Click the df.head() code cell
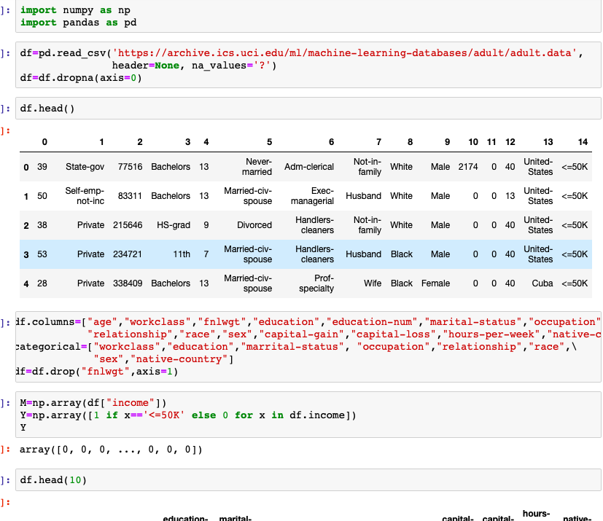The height and width of the screenshot is (521, 603). click(x=308, y=109)
